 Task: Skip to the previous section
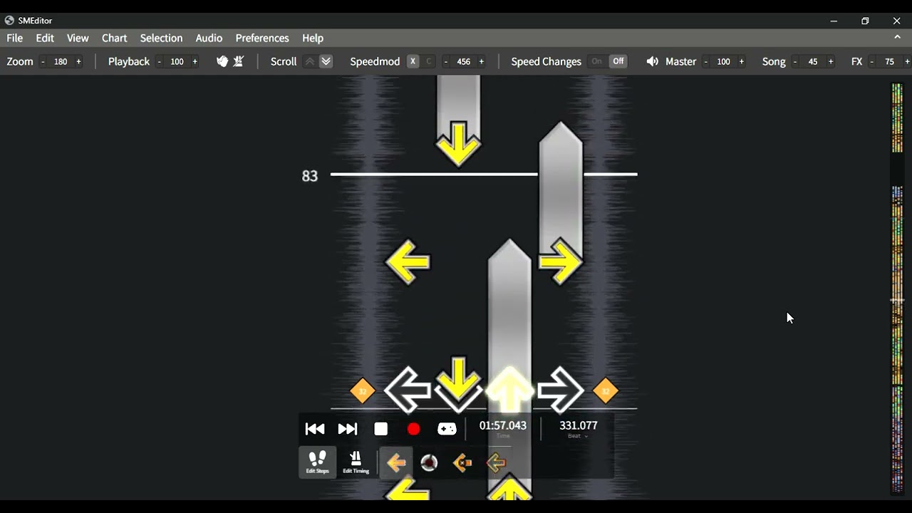pos(314,429)
